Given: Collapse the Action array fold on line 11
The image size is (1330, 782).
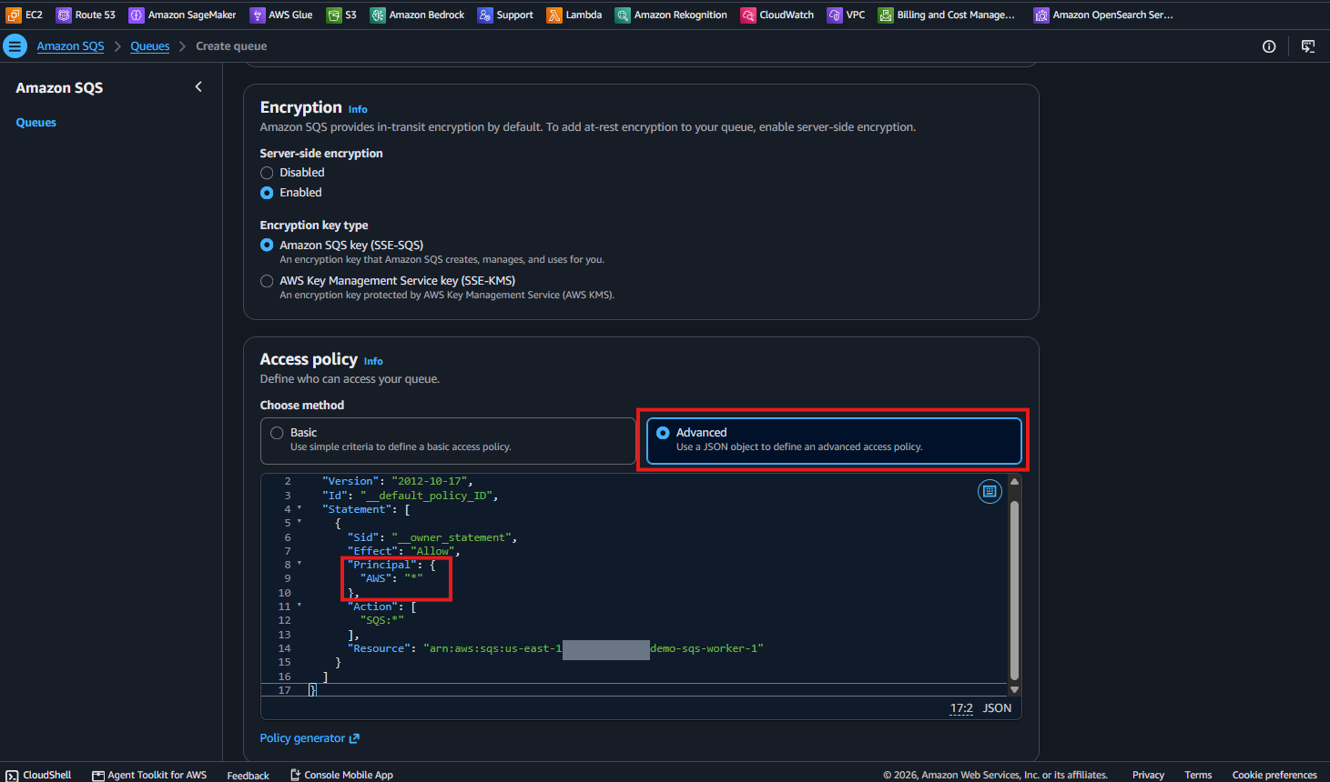Looking at the screenshot, I should click(x=300, y=606).
